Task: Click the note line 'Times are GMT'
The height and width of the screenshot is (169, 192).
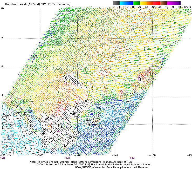Action: (50, 162)
